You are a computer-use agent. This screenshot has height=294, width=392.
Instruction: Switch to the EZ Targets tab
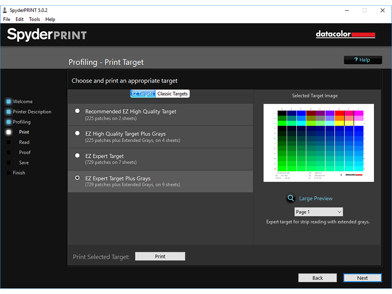(143, 94)
